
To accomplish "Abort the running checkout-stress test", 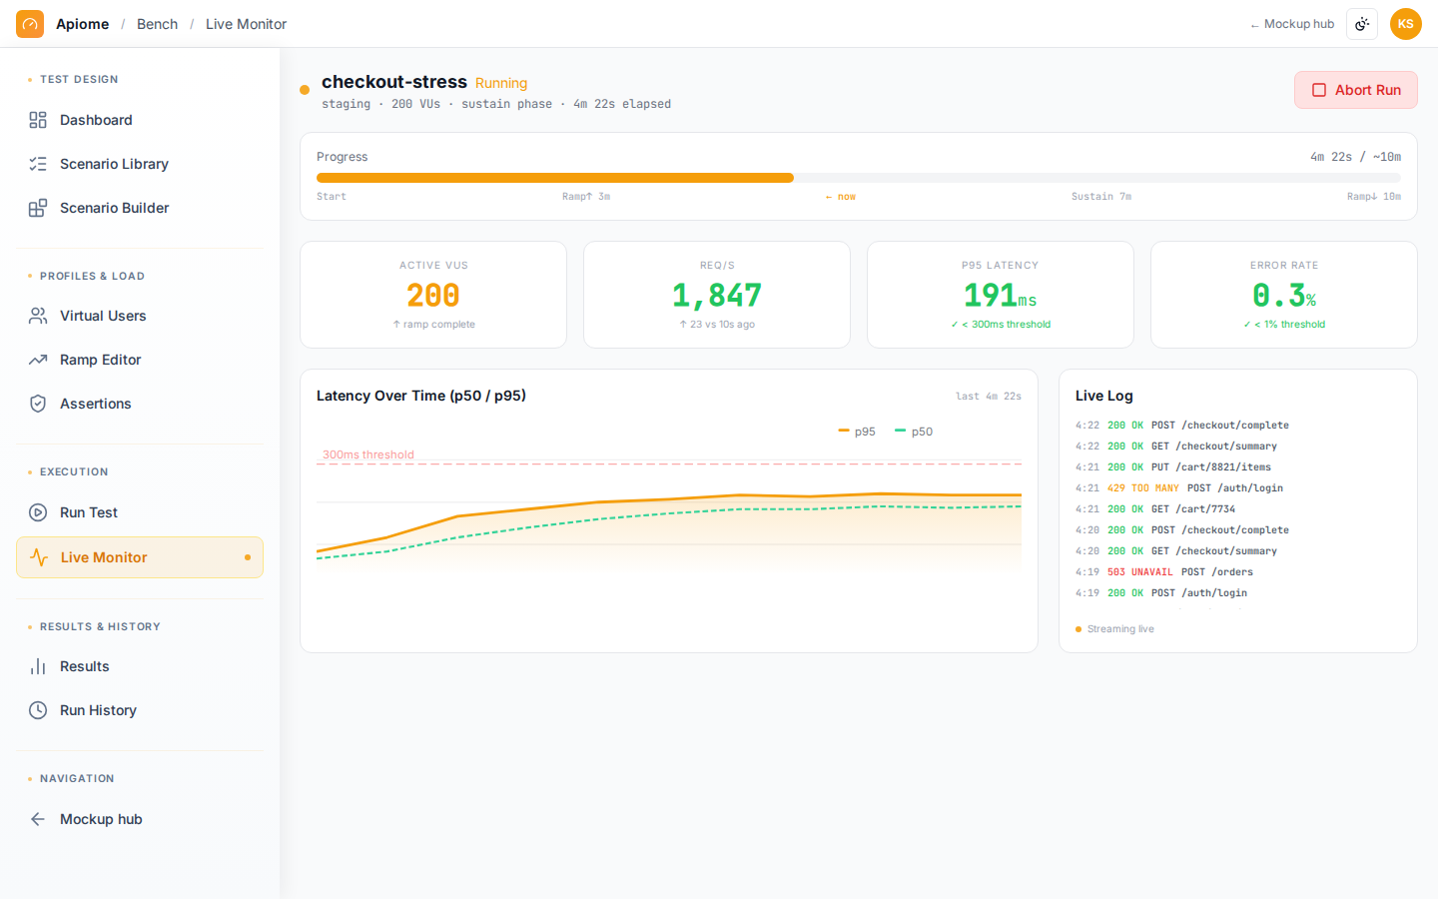I will click(x=1356, y=90).
